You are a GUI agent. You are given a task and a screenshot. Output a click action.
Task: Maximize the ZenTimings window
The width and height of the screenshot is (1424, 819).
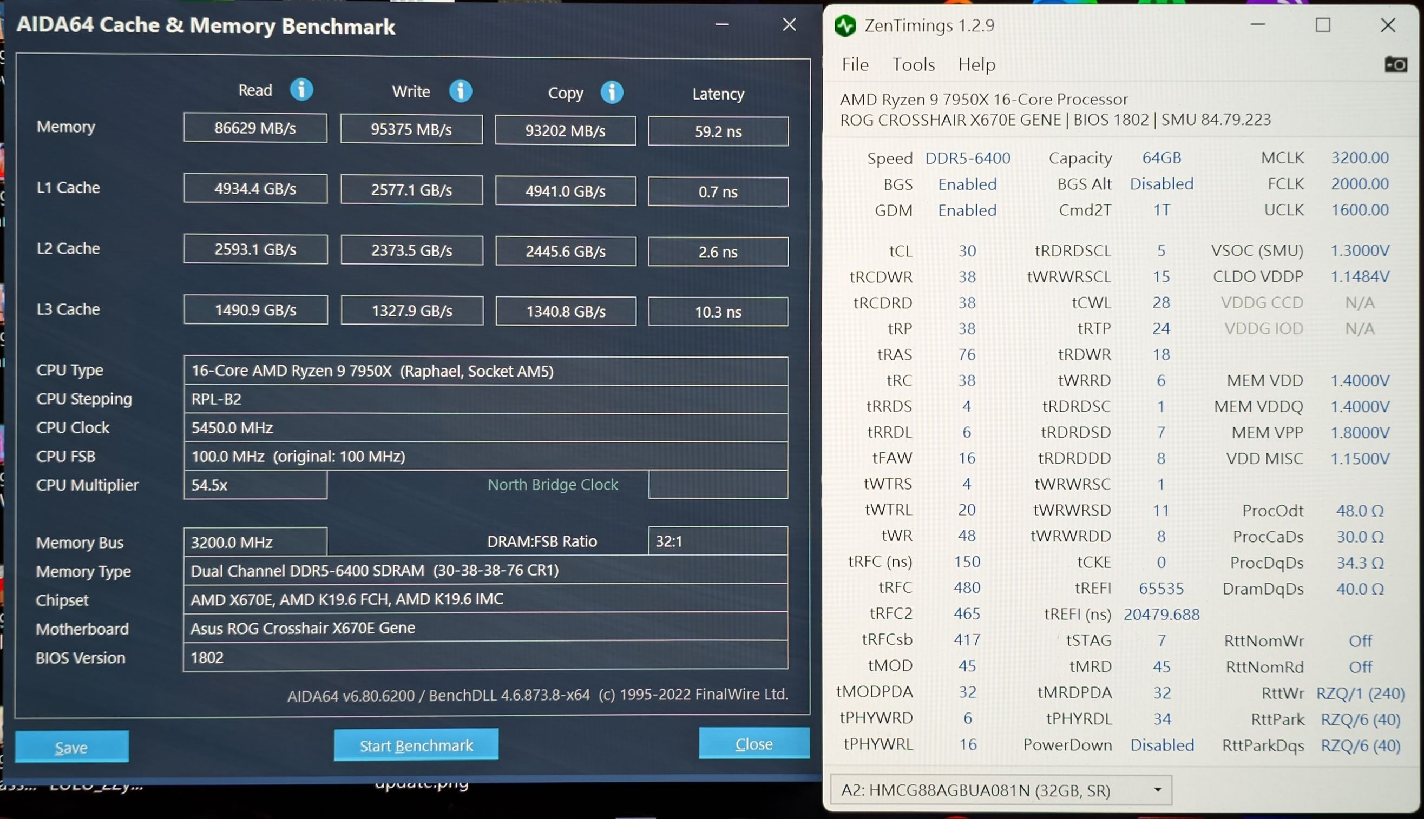coord(1323,25)
